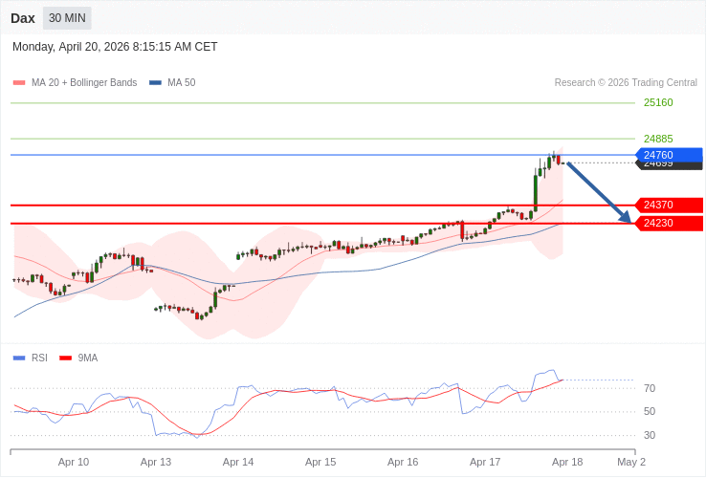The height and width of the screenshot is (478, 706).
Task: Click the MA 50 legend label
Action: point(181,83)
